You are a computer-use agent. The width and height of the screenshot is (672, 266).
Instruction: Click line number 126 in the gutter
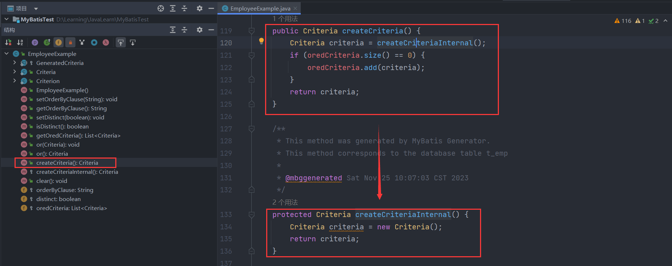point(226,116)
